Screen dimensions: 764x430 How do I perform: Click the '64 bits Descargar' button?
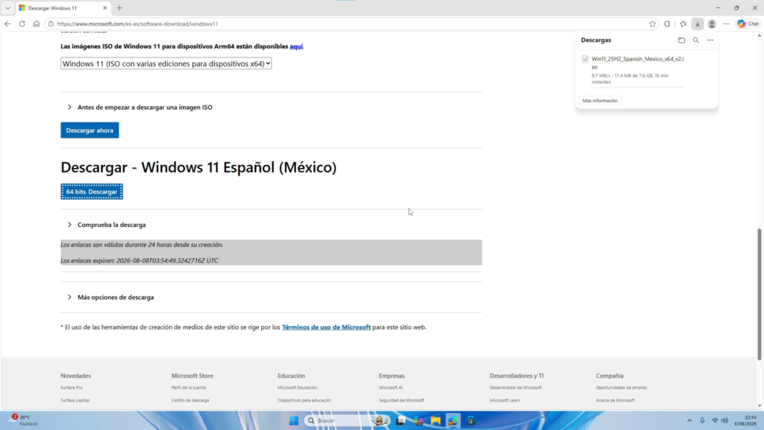click(92, 192)
